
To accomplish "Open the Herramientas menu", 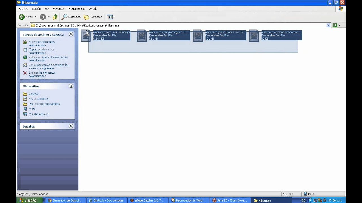I will point(77,9).
